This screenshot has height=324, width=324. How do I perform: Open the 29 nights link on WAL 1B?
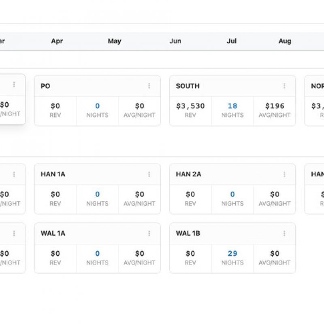[x=232, y=254]
